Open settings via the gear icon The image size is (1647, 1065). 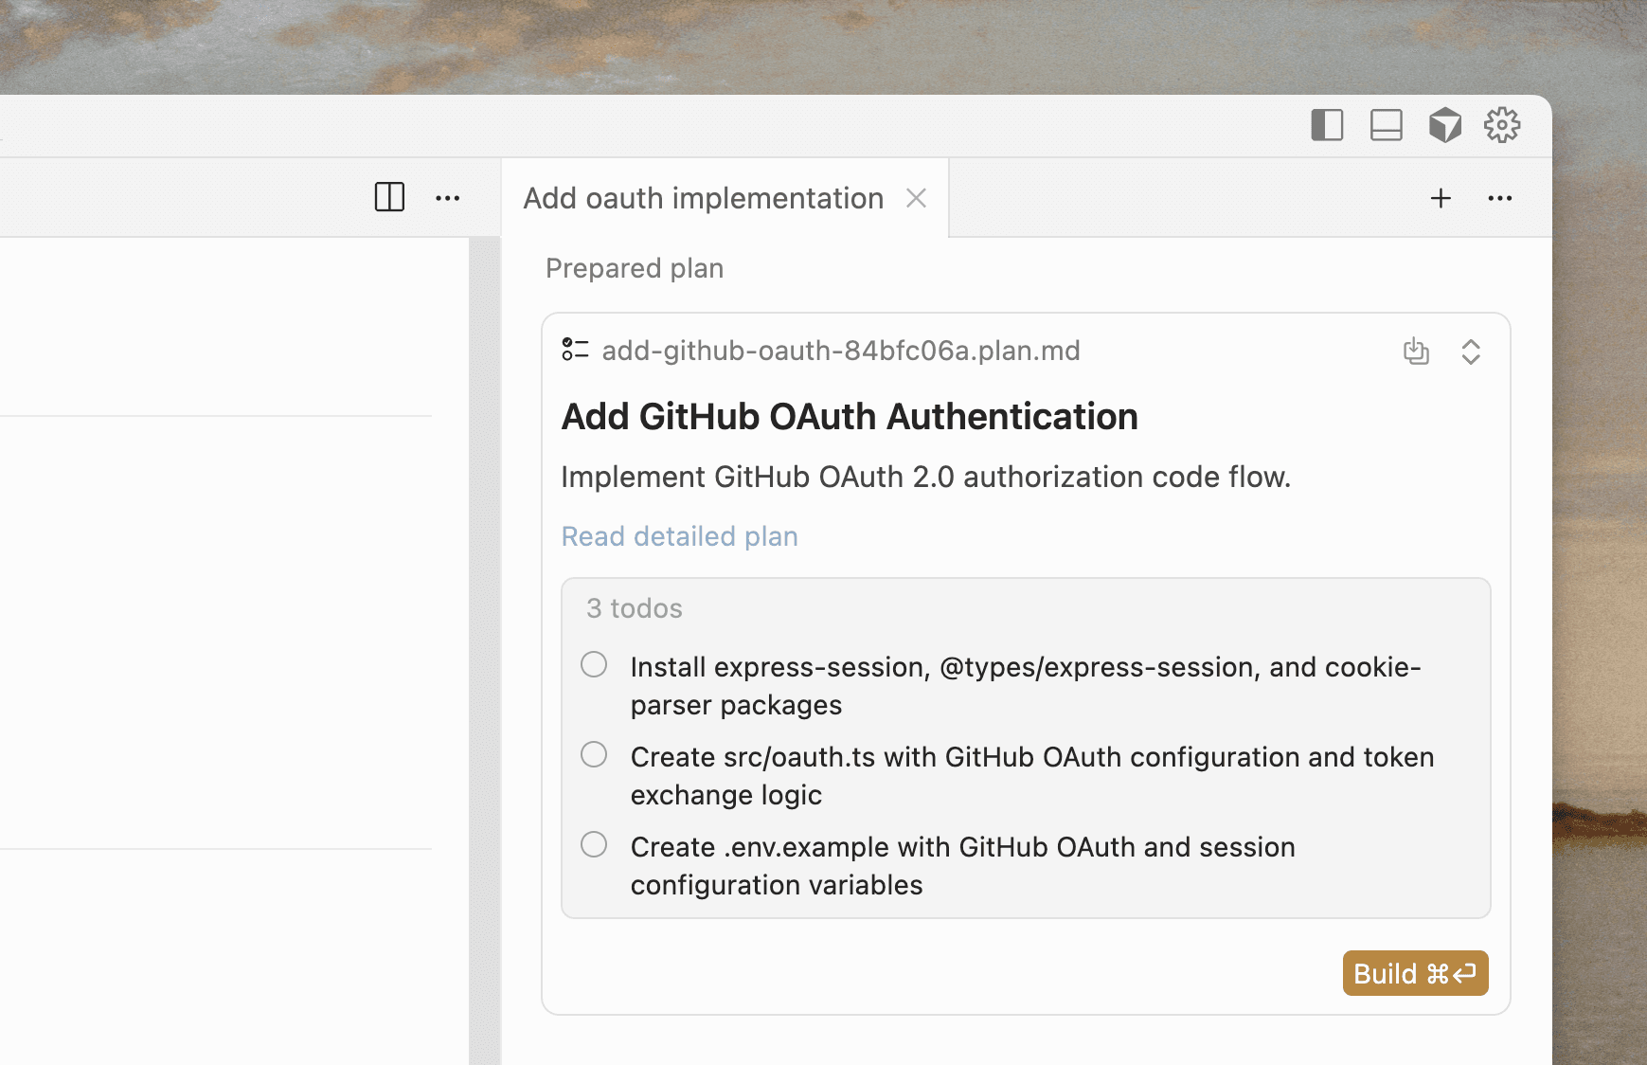point(1502,125)
